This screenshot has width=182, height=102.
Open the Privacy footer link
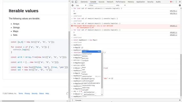coord(27,93)
